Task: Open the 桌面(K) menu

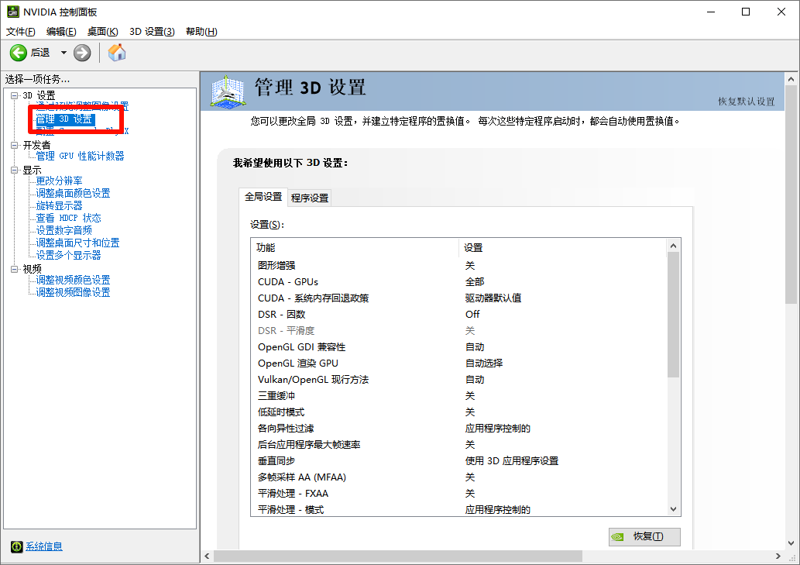Action: coord(102,32)
